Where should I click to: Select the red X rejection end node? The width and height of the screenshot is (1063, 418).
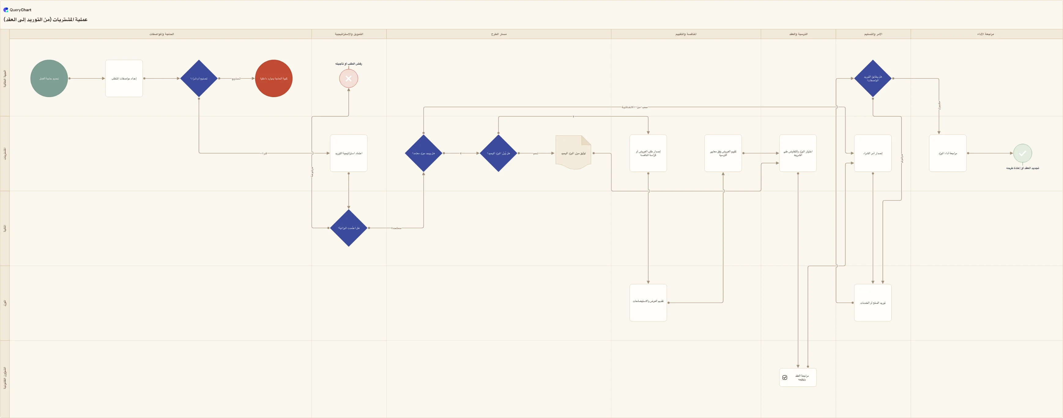coord(349,78)
